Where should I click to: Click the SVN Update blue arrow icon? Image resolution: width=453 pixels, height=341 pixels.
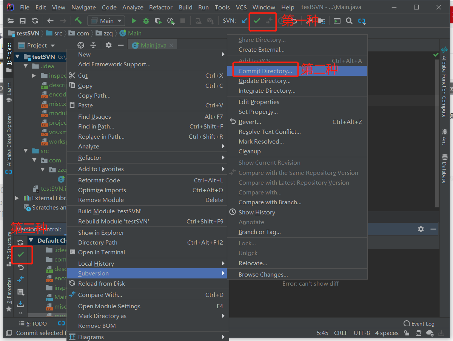[x=244, y=21]
